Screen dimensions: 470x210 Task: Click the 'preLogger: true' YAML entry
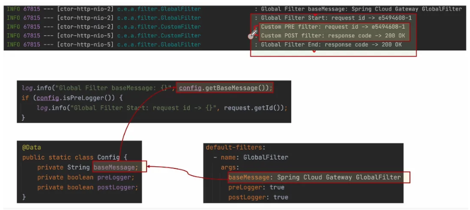(256, 187)
